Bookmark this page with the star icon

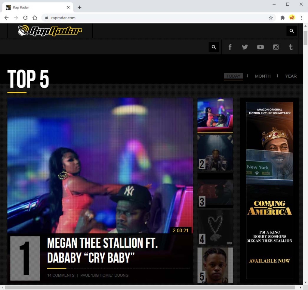click(x=271, y=18)
